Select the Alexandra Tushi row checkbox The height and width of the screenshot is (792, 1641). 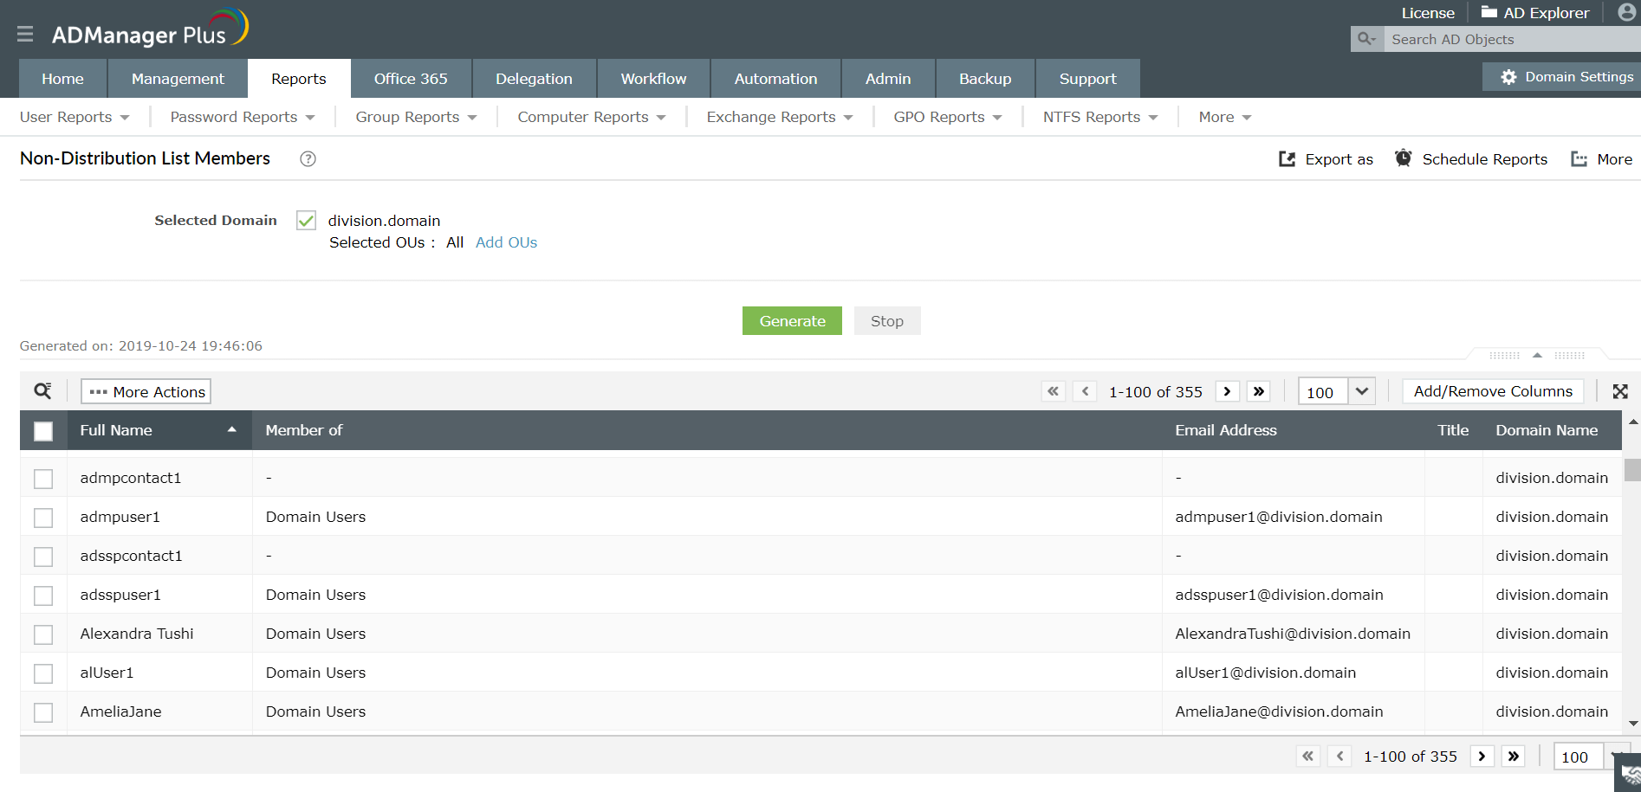[43, 634]
